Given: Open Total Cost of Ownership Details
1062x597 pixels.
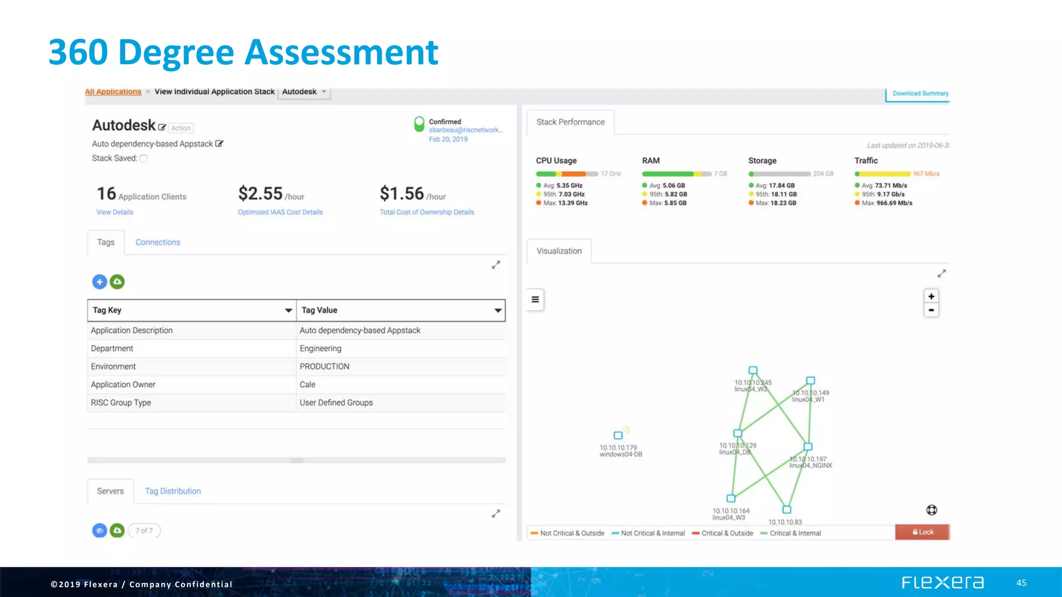Looking at the screenshot, I should pos(427,212).
